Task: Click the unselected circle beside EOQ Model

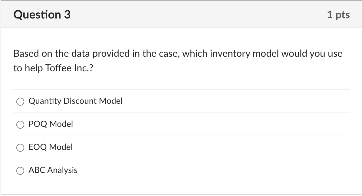Action: 20,147
